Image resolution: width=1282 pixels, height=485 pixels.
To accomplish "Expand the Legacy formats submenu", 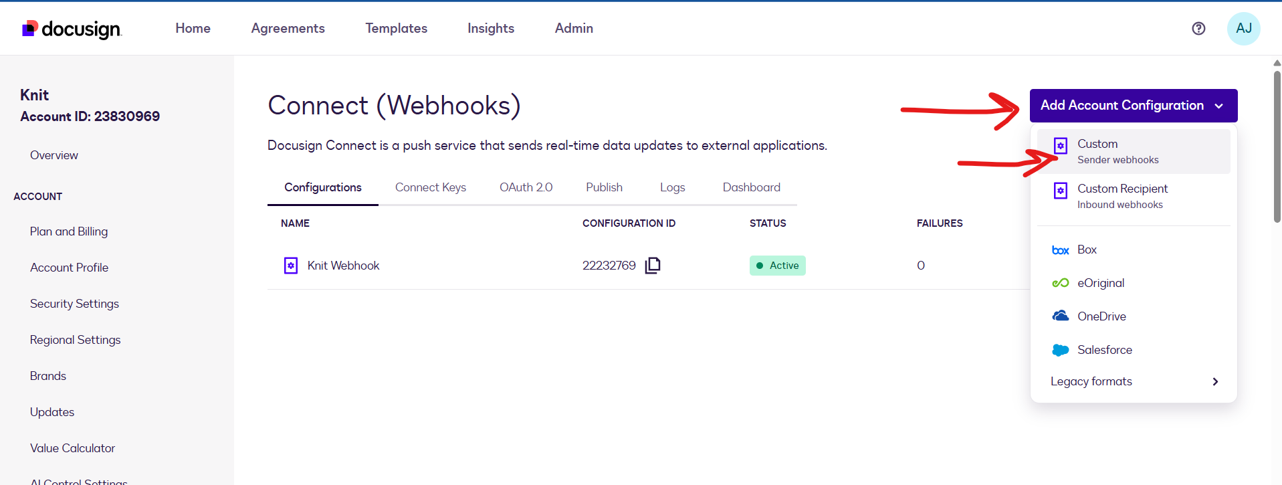I will pos(1134,381).
